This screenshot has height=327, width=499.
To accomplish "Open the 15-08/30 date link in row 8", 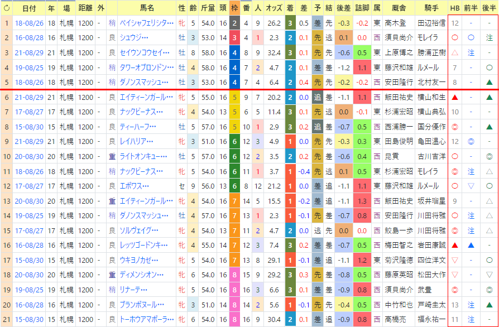I will point(29,127).
